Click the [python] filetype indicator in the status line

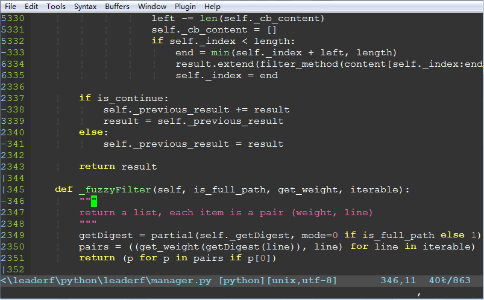tap(242, 281)
